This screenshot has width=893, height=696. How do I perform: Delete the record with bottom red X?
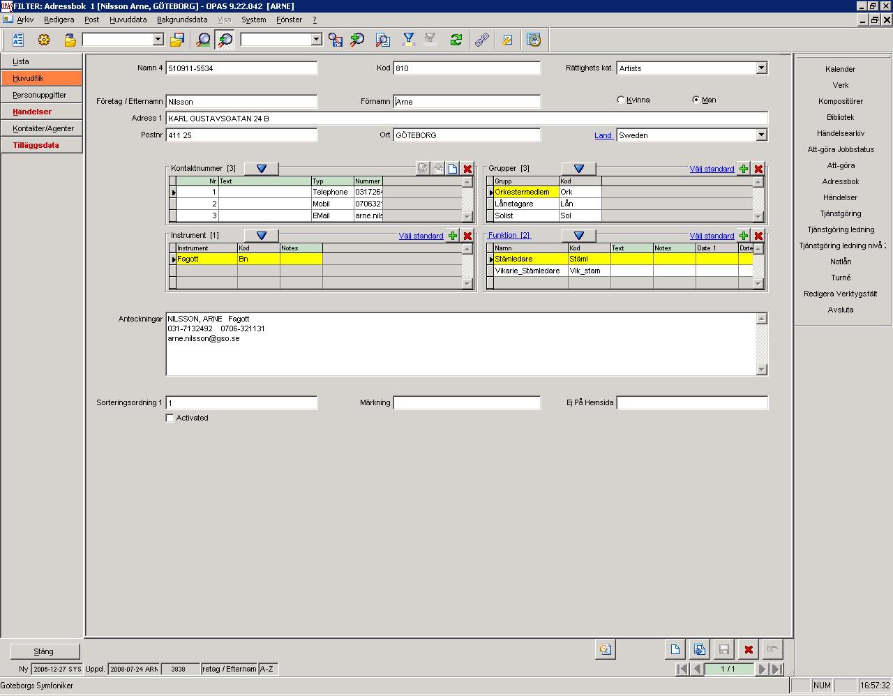click(748, 649)
